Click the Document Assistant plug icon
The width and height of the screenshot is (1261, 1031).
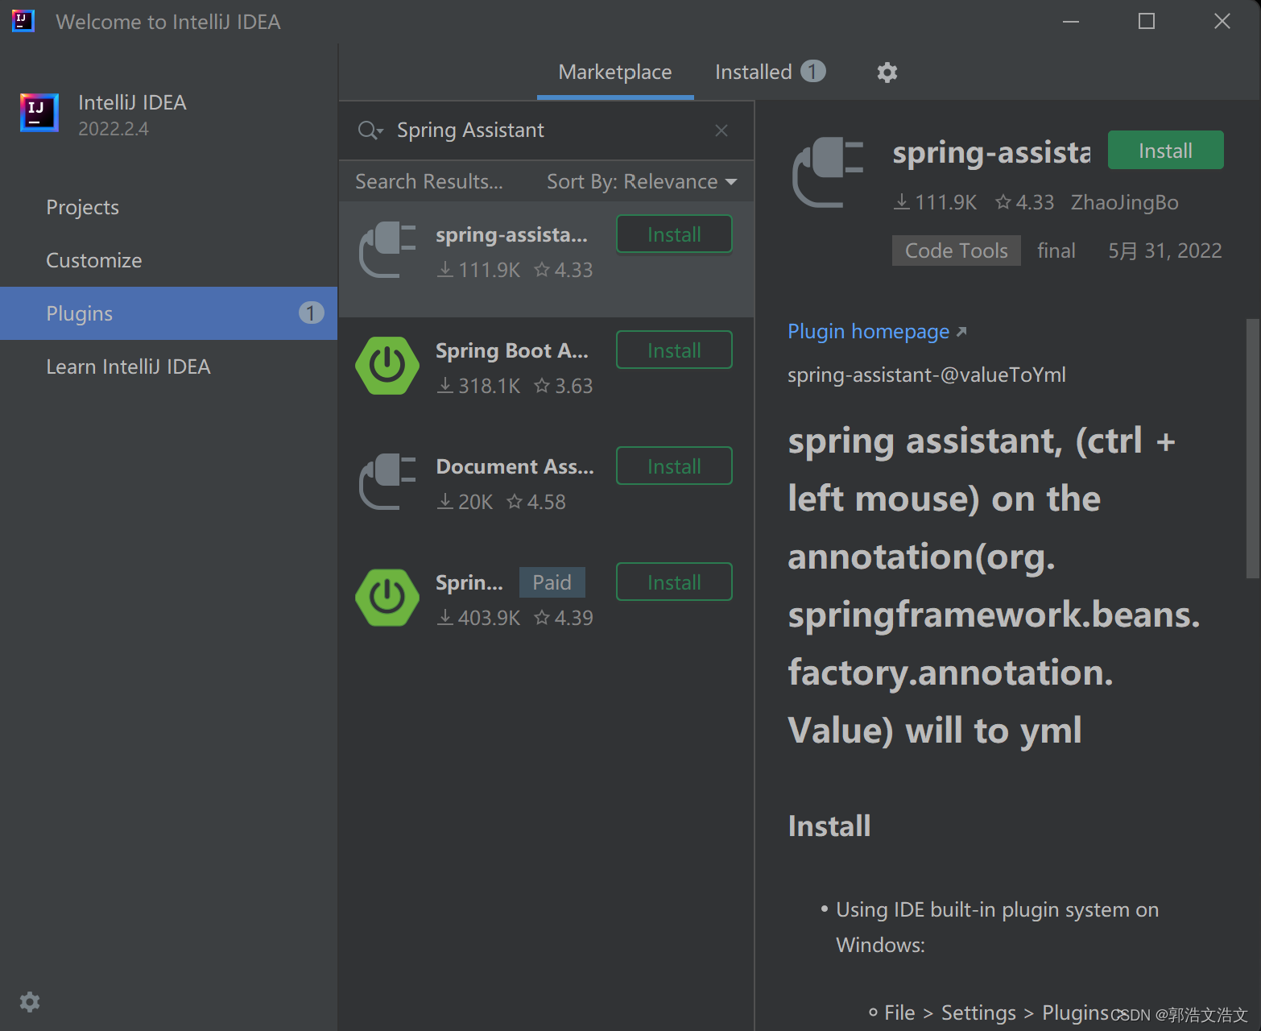387,482
